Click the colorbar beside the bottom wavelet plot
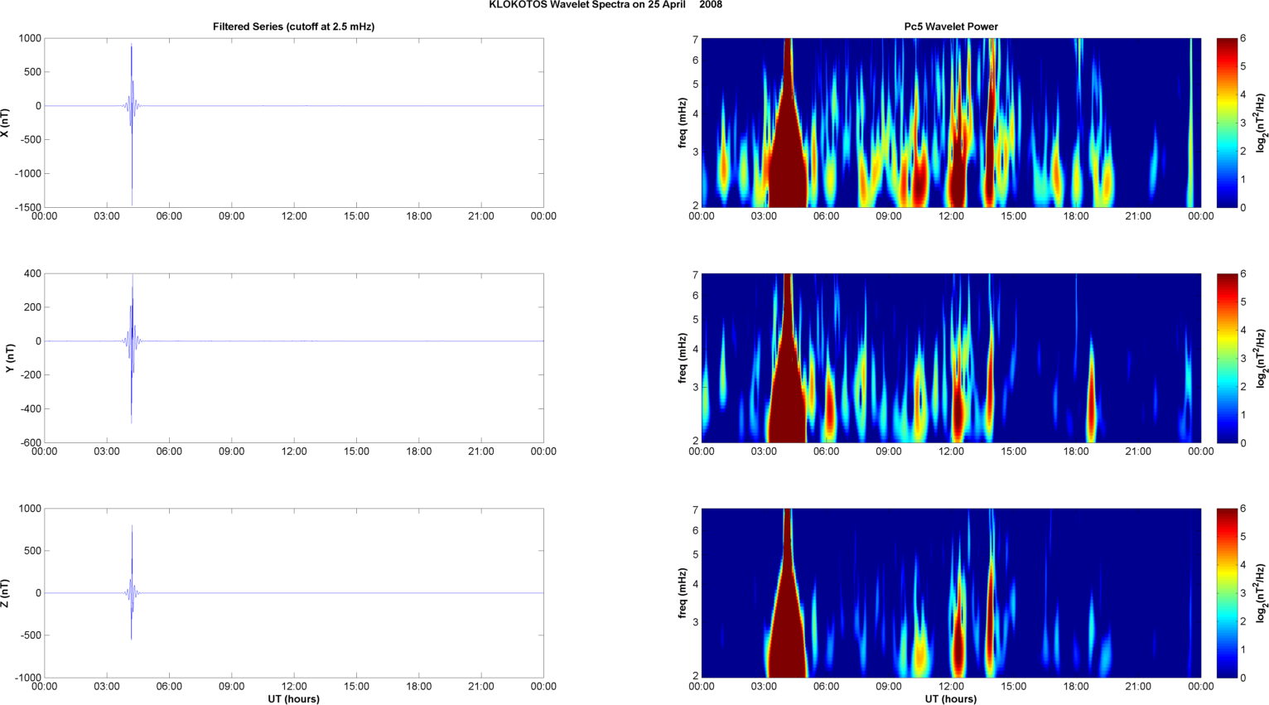The width and height of the screenshot is (1269, 705). 1227,593
